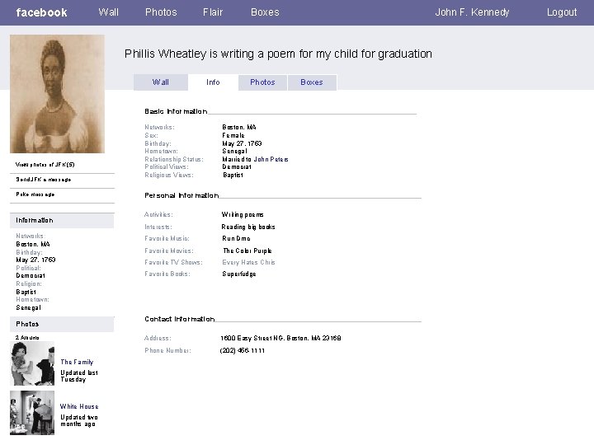This screenshot has width=594, height=445.
Task: Click The Color Purple movie entry
Action: (x=247, y=251)
